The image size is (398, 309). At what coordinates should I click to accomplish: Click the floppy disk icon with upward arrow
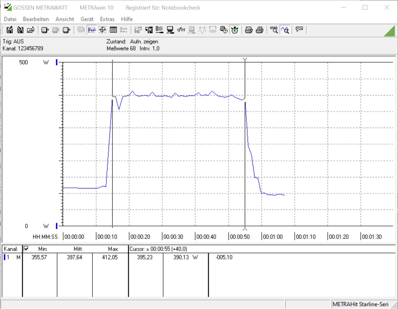(x=10, y=30)
